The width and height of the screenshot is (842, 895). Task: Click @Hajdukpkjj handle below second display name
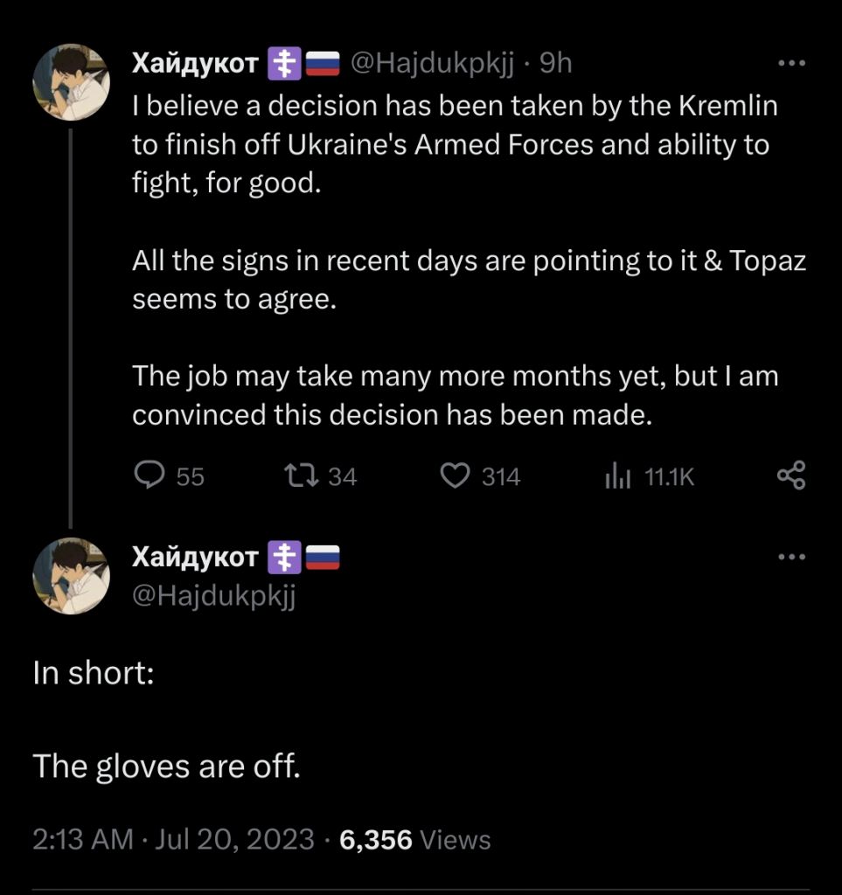point(214,595)
